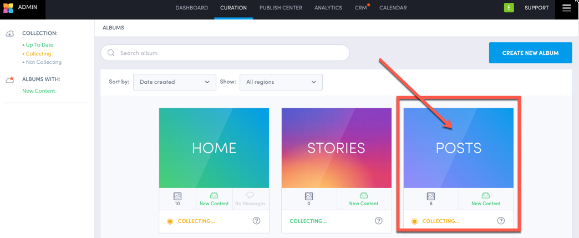Filter collection by Collecting status
This screenshot has height=238, width=579.
tap(38, 54)
